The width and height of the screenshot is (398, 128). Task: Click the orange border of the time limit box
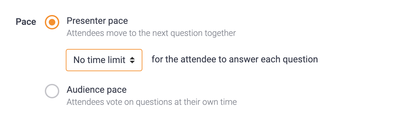pos(104,50)
